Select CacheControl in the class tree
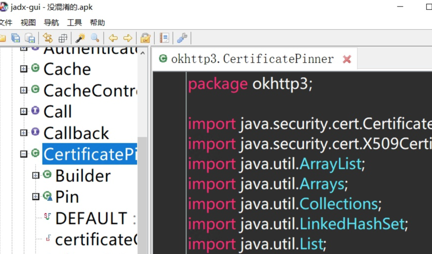Viewport: 432px width, 254px height. (x=90, y=90)
